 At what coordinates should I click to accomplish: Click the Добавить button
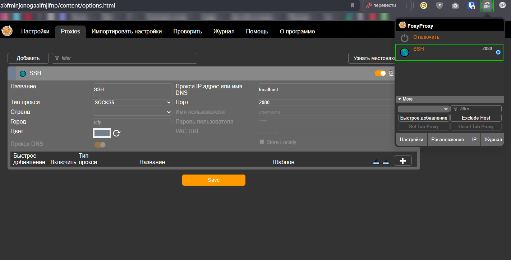(28, 58)
